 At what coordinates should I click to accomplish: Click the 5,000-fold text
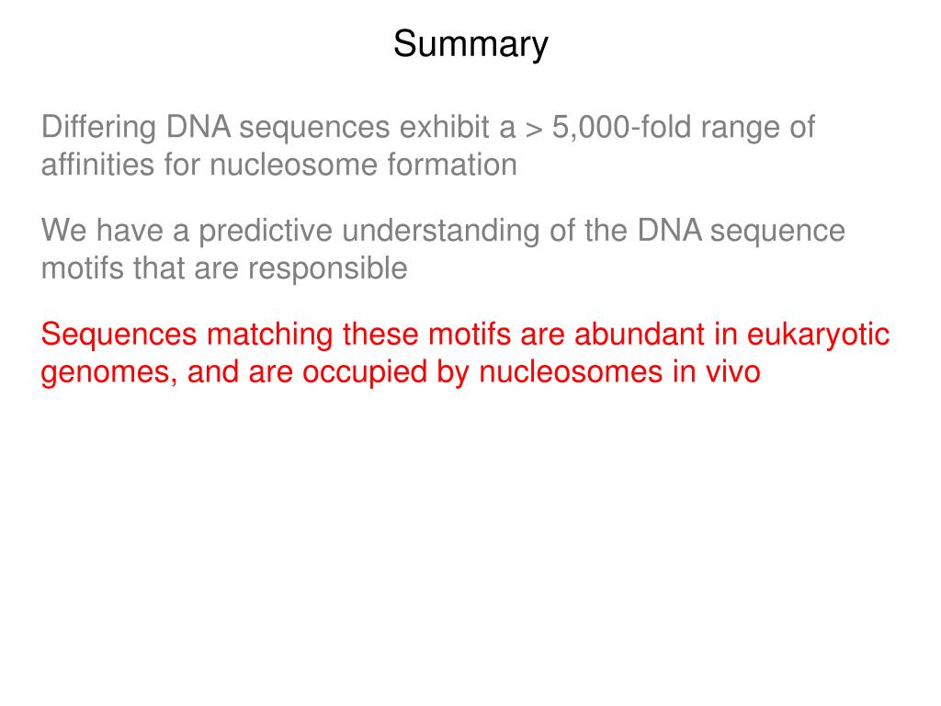621,127
